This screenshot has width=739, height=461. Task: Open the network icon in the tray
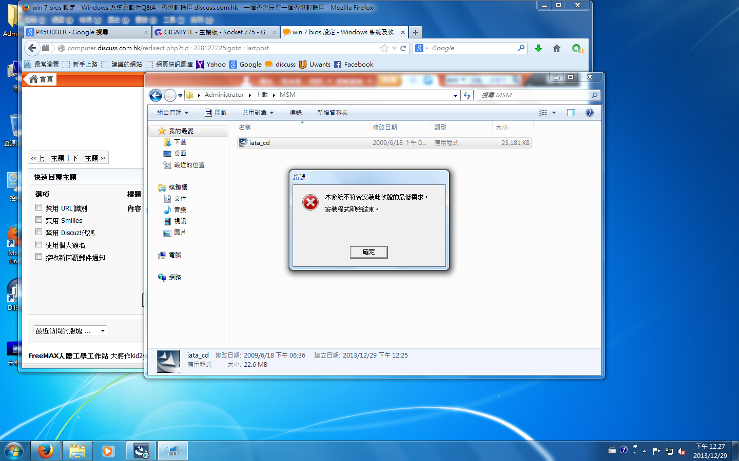coord(669,451)
